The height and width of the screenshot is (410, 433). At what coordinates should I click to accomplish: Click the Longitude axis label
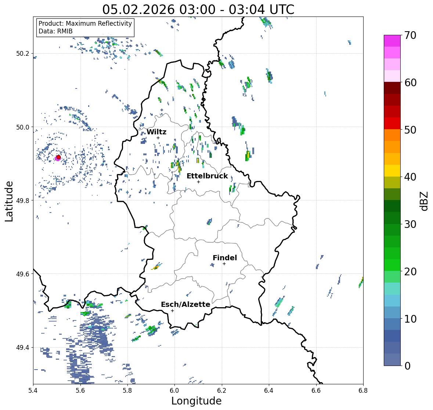tap(196, 401)
